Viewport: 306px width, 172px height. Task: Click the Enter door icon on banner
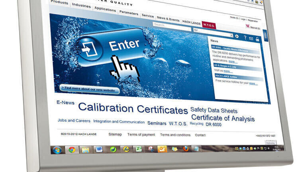(x=89, y=49)
